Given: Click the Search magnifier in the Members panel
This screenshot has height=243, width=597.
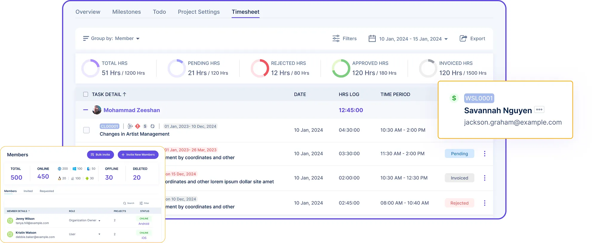Looking at the screenshot, I should tap(125, 203).
